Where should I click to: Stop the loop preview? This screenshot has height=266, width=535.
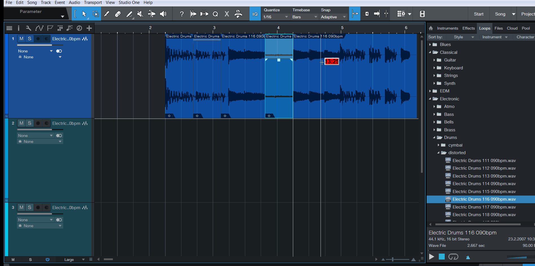[x=442, y=257]
